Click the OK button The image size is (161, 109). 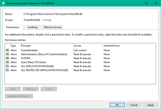pos(117,105)
